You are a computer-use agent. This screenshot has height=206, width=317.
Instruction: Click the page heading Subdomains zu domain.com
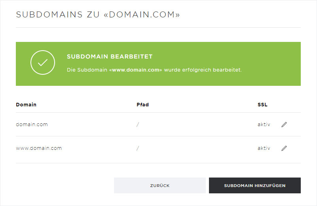point(98,15)
